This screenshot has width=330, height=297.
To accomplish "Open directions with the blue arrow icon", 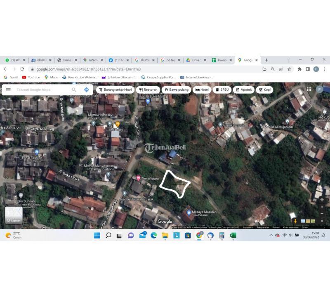I will click(86, 90).
